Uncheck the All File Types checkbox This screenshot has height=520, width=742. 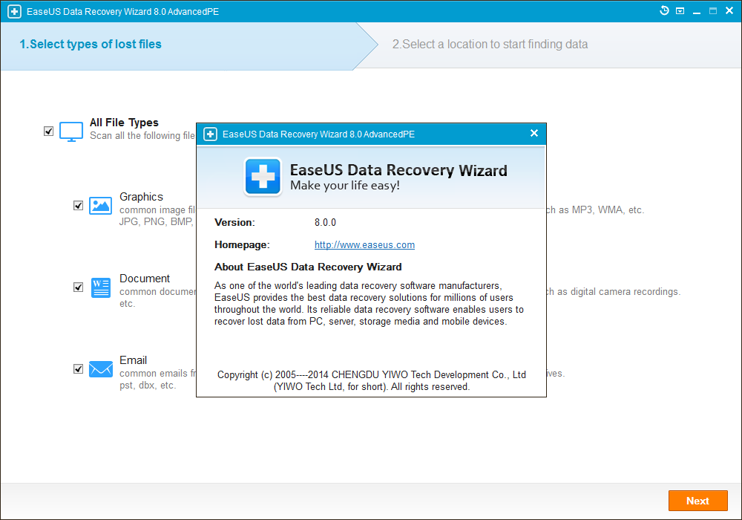click(x=48, y=131)
